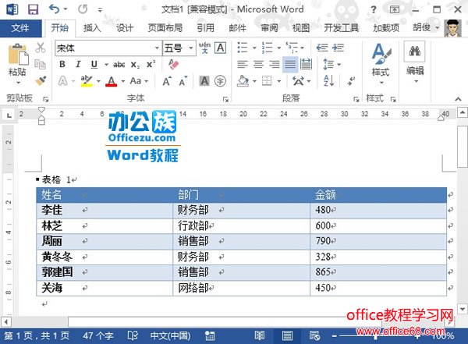Apply the yellow text highlight color

coord(87,81)
